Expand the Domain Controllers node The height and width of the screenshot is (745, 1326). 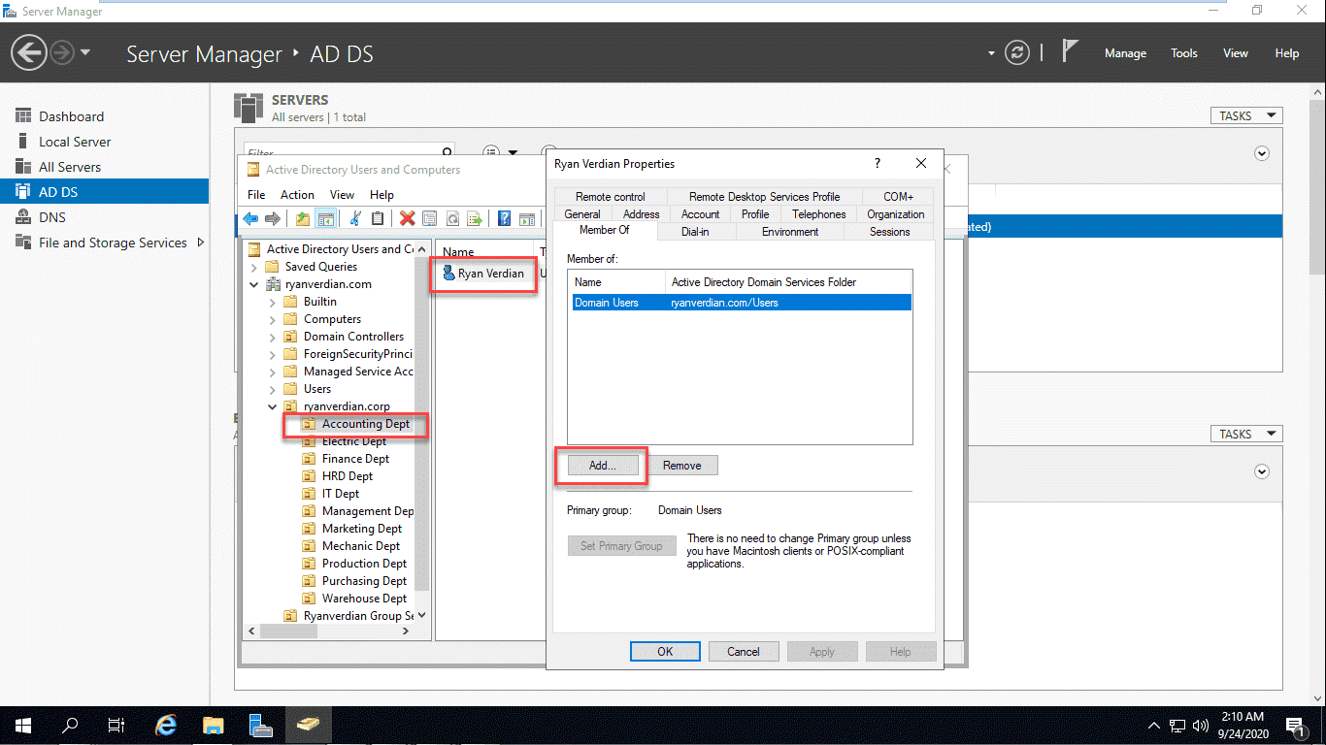pyautogui.click(x=273, y=337)
